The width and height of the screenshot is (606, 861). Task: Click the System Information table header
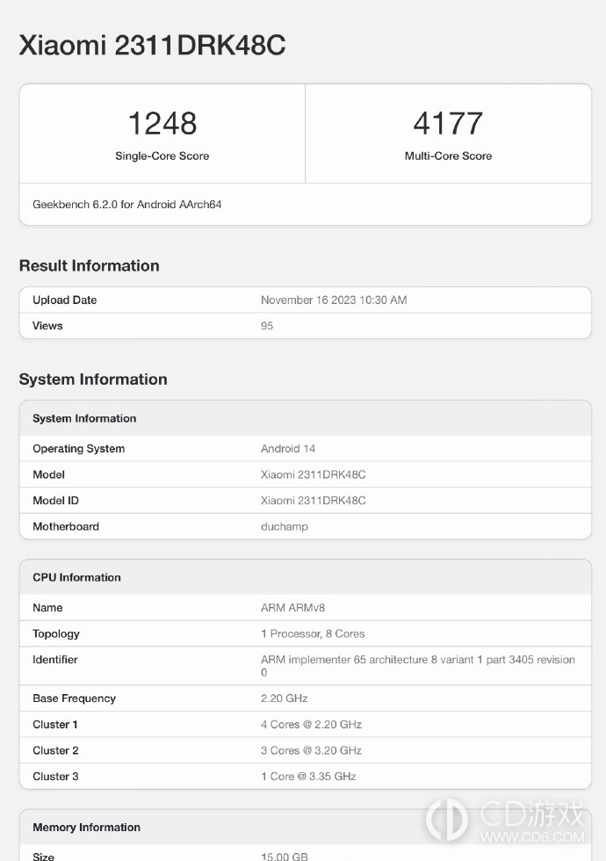tap(84, 419)
